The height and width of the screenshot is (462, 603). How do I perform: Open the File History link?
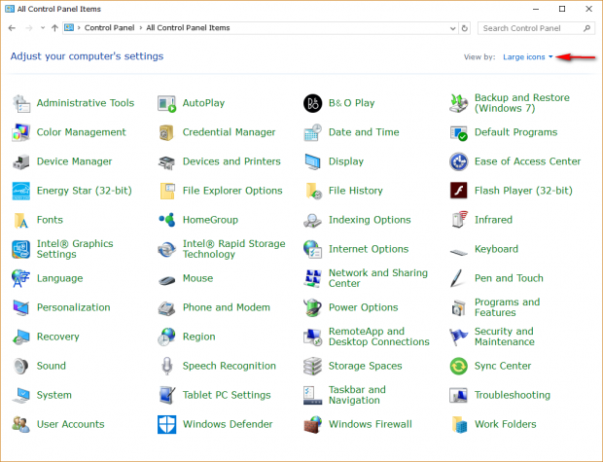pos(356,191)
